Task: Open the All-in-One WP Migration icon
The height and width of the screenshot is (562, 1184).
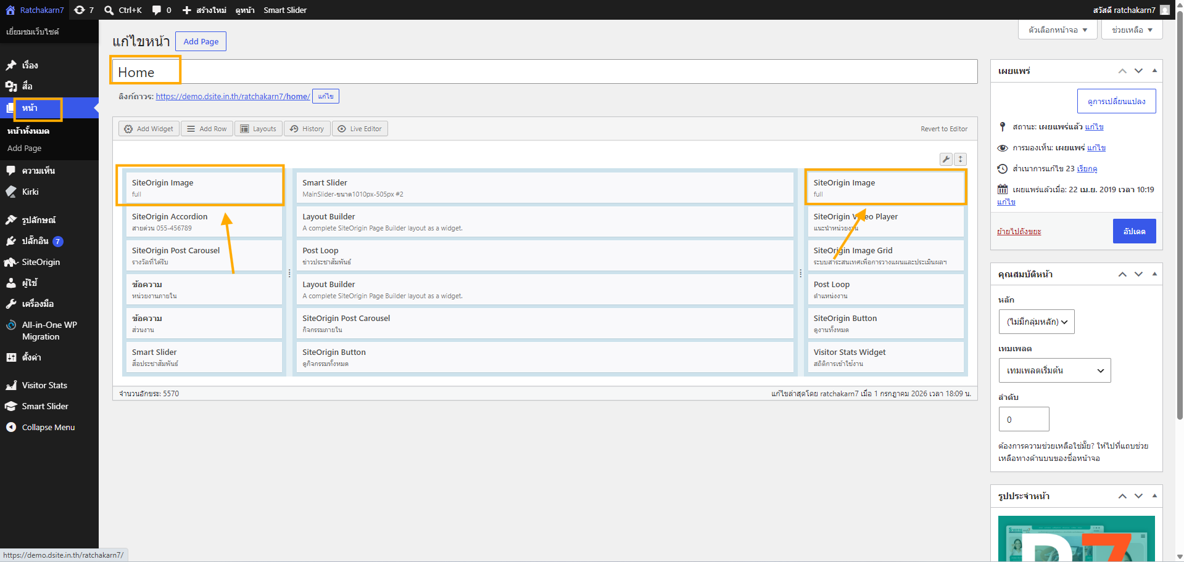Action: tap(11, 325)
